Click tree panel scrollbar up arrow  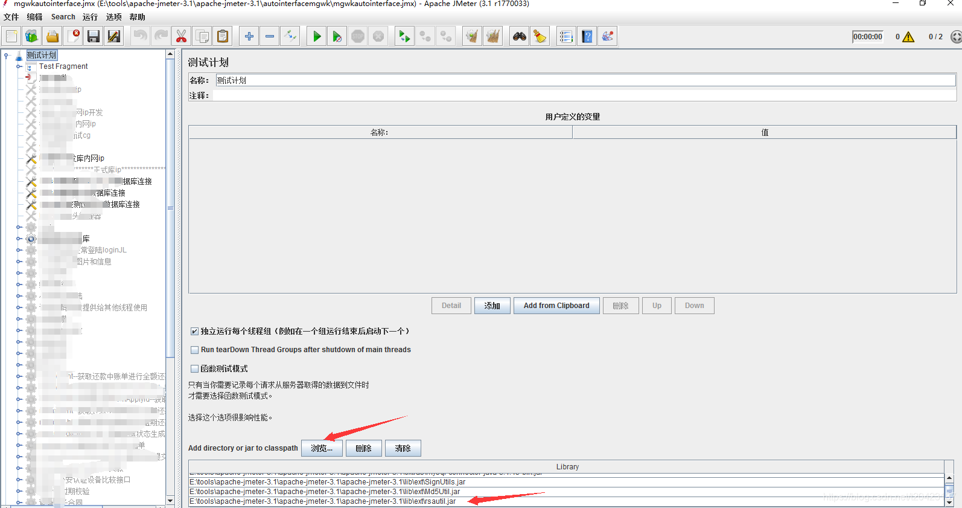point(170,54)
